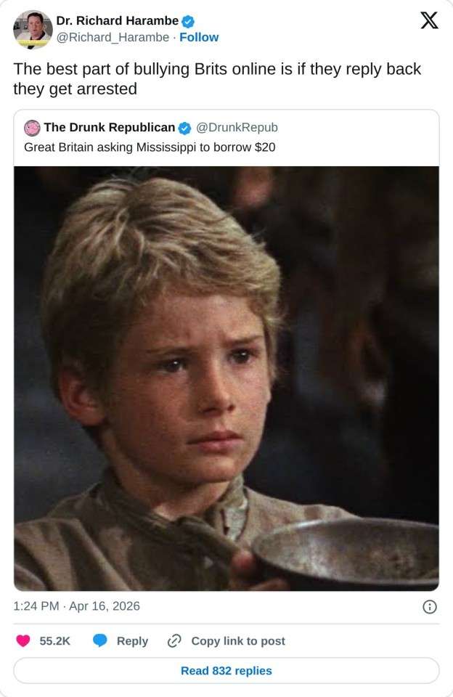Click the Reply text label
Screen dimensions: 453x697
point(132,641)
